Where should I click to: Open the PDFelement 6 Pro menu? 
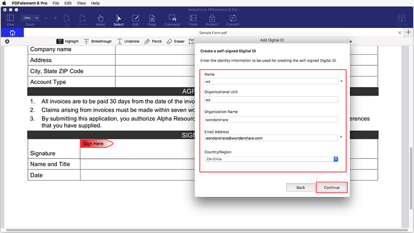(29, 3)
